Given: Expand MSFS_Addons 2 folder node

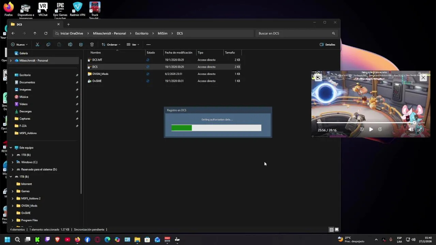Looking at the screenshot, I should pos(13,198).
